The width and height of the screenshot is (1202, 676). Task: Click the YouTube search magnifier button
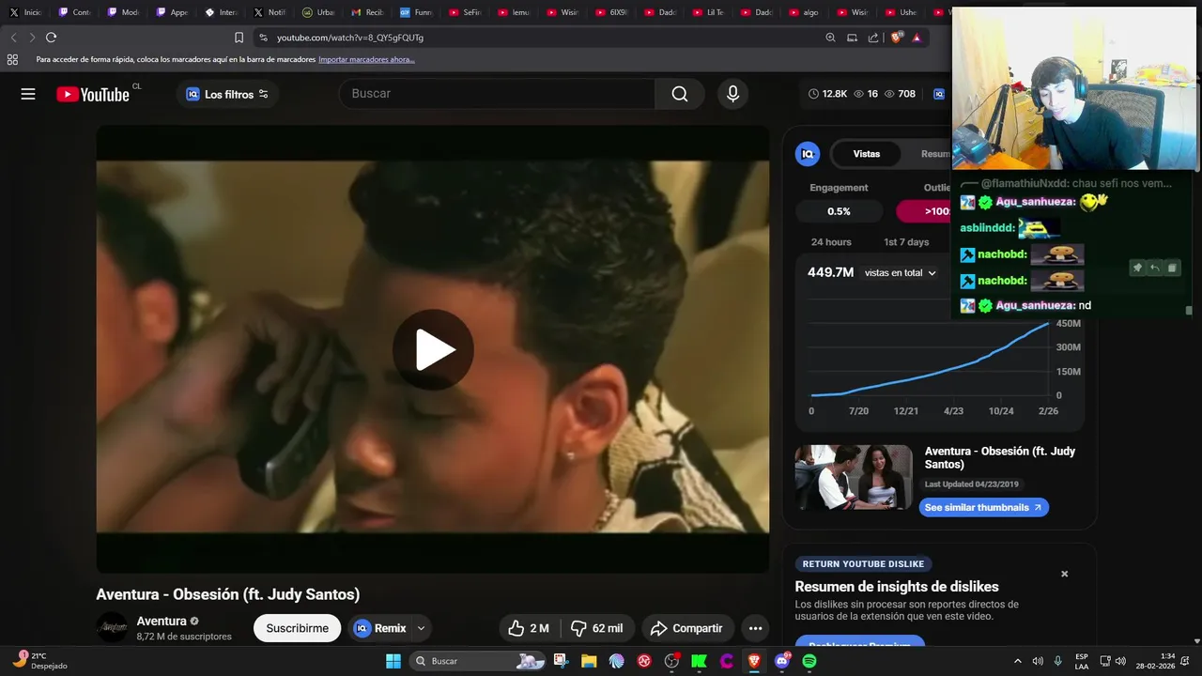[x=680, y=94]
